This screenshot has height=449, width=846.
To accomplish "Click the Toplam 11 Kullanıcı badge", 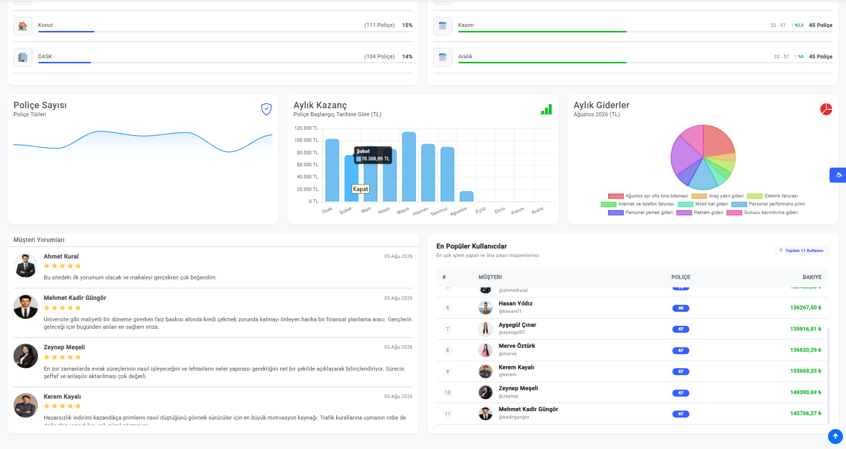I will point(801,250).
